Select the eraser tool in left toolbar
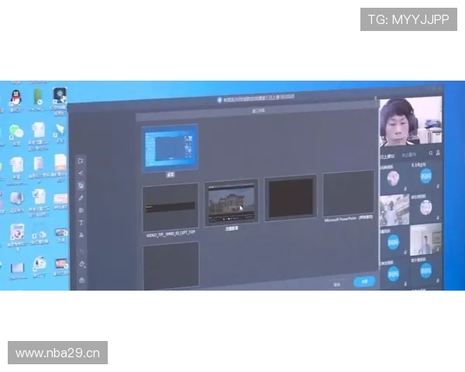465x372 pixels. [81, 265]
